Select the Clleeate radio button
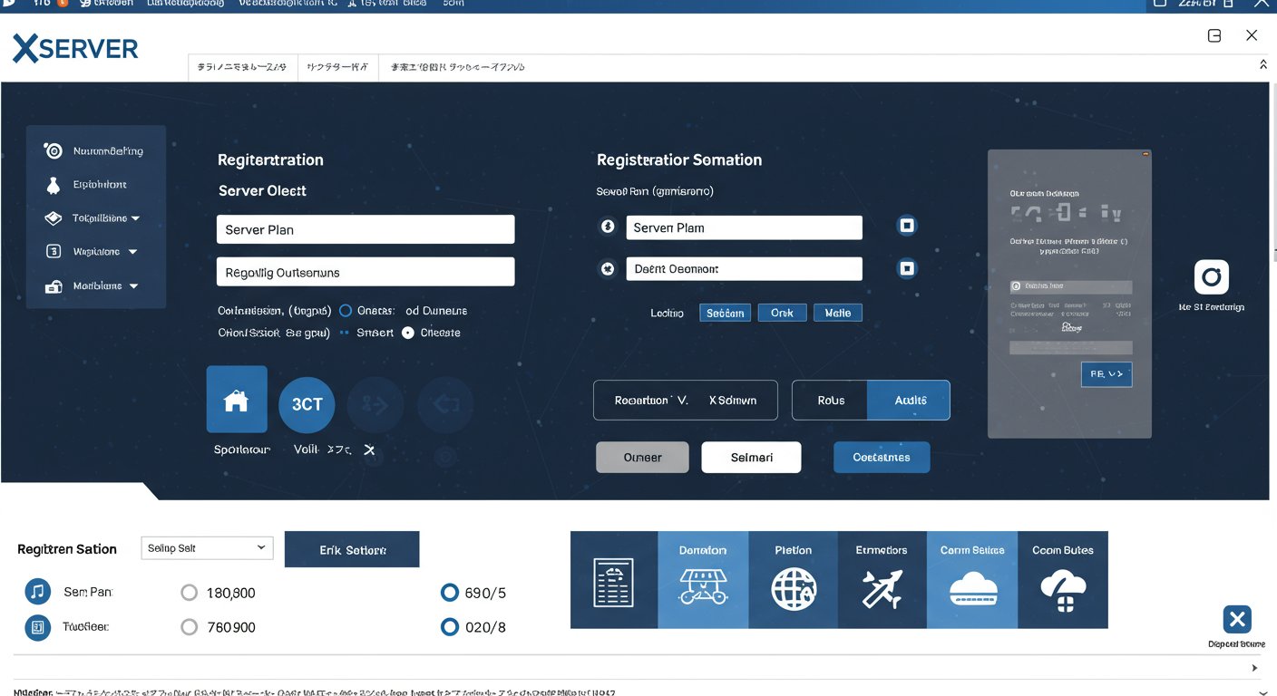1277x696 pixels. click(408, 333)
